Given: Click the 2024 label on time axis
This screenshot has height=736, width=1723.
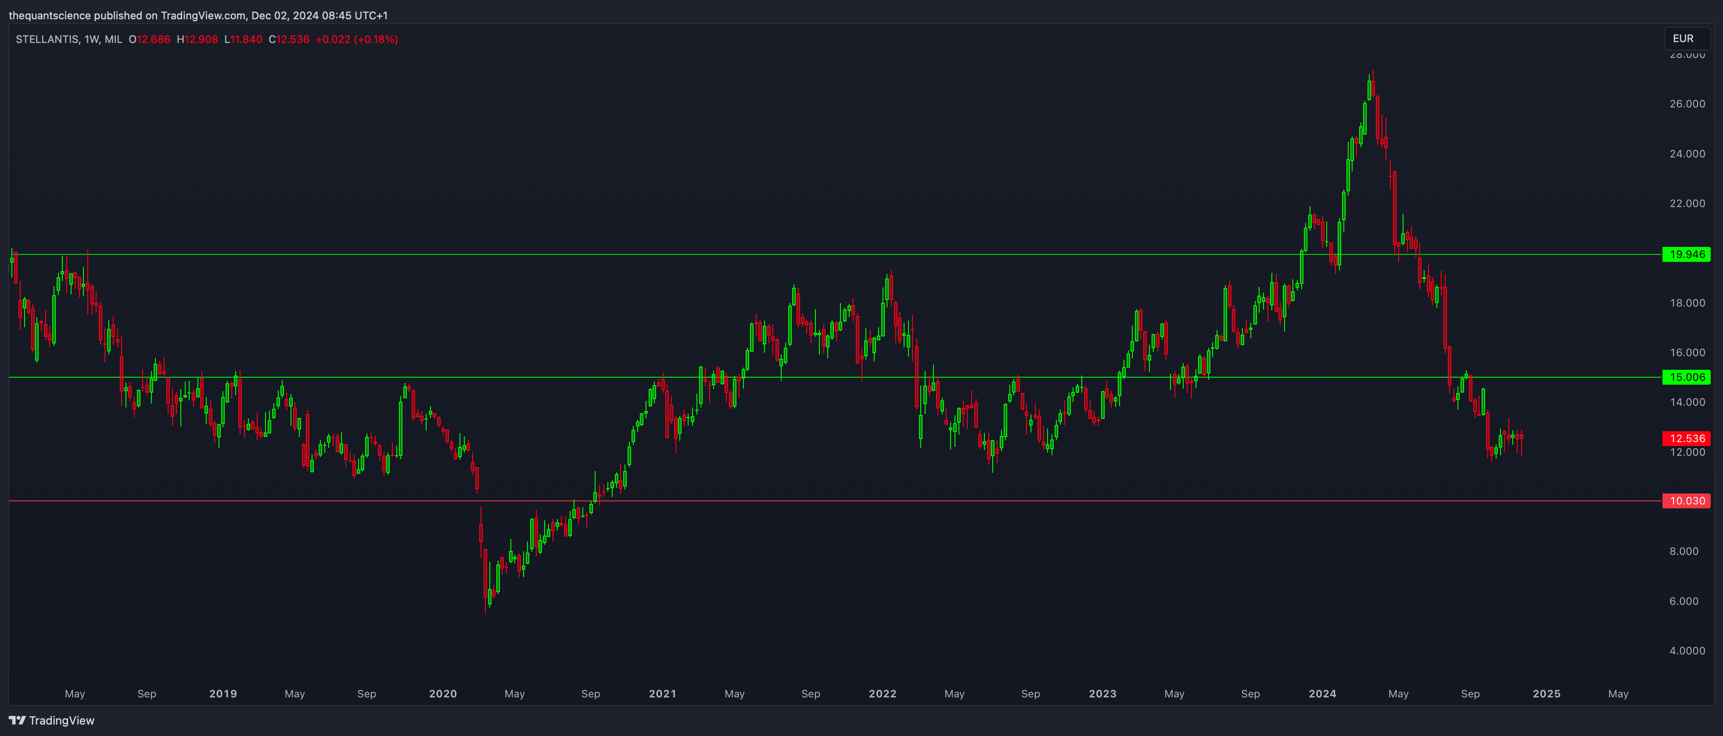Looking at the screenshot, I should pos(1322,694).
